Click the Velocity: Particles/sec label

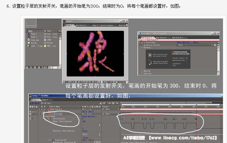coord(64,131)
